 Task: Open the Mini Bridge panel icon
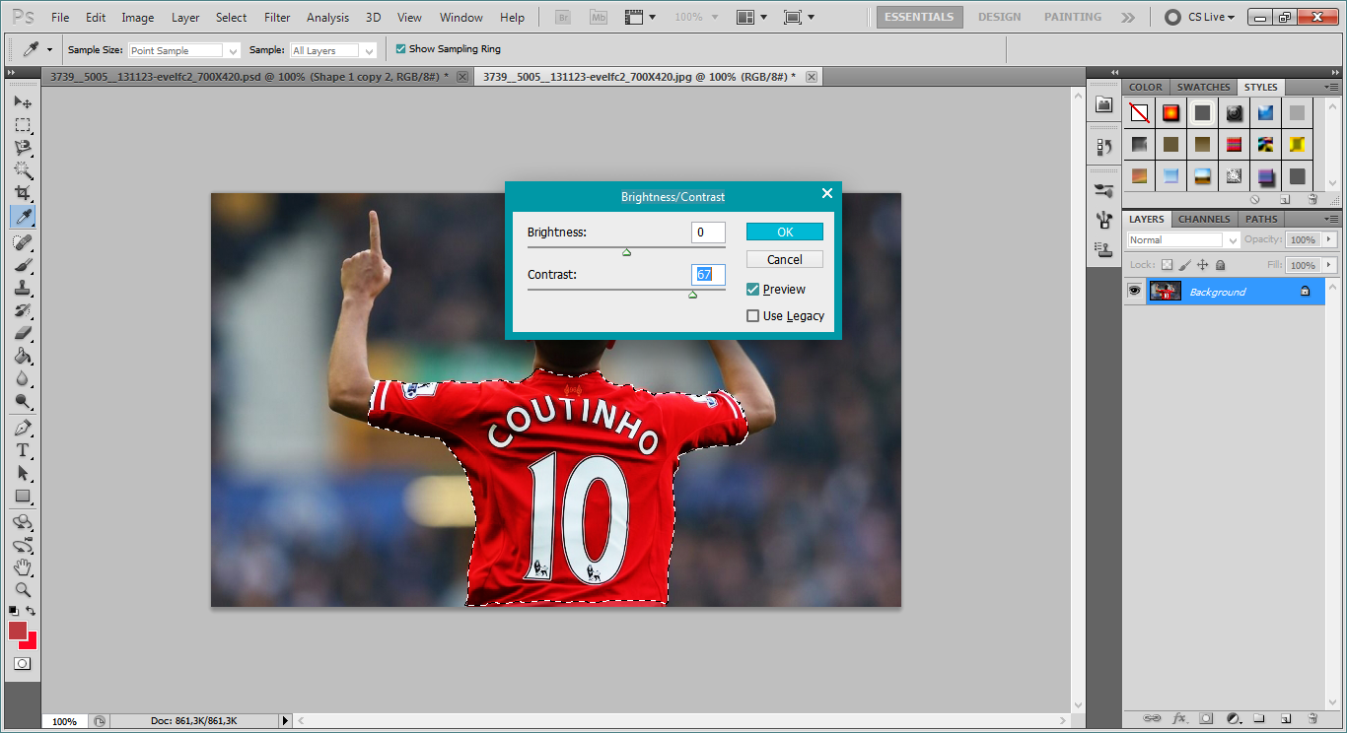(x=1103, y=104)
